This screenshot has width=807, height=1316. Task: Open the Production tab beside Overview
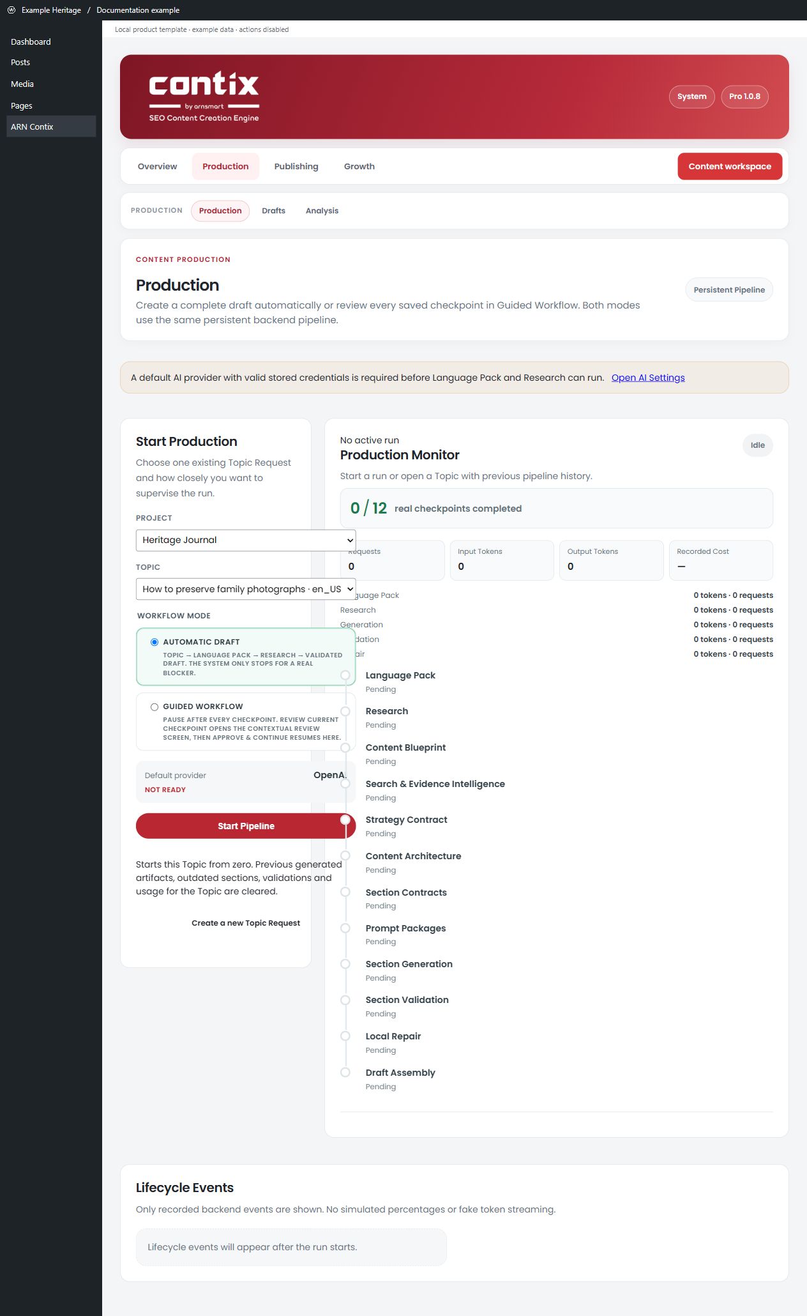(225, 166)
